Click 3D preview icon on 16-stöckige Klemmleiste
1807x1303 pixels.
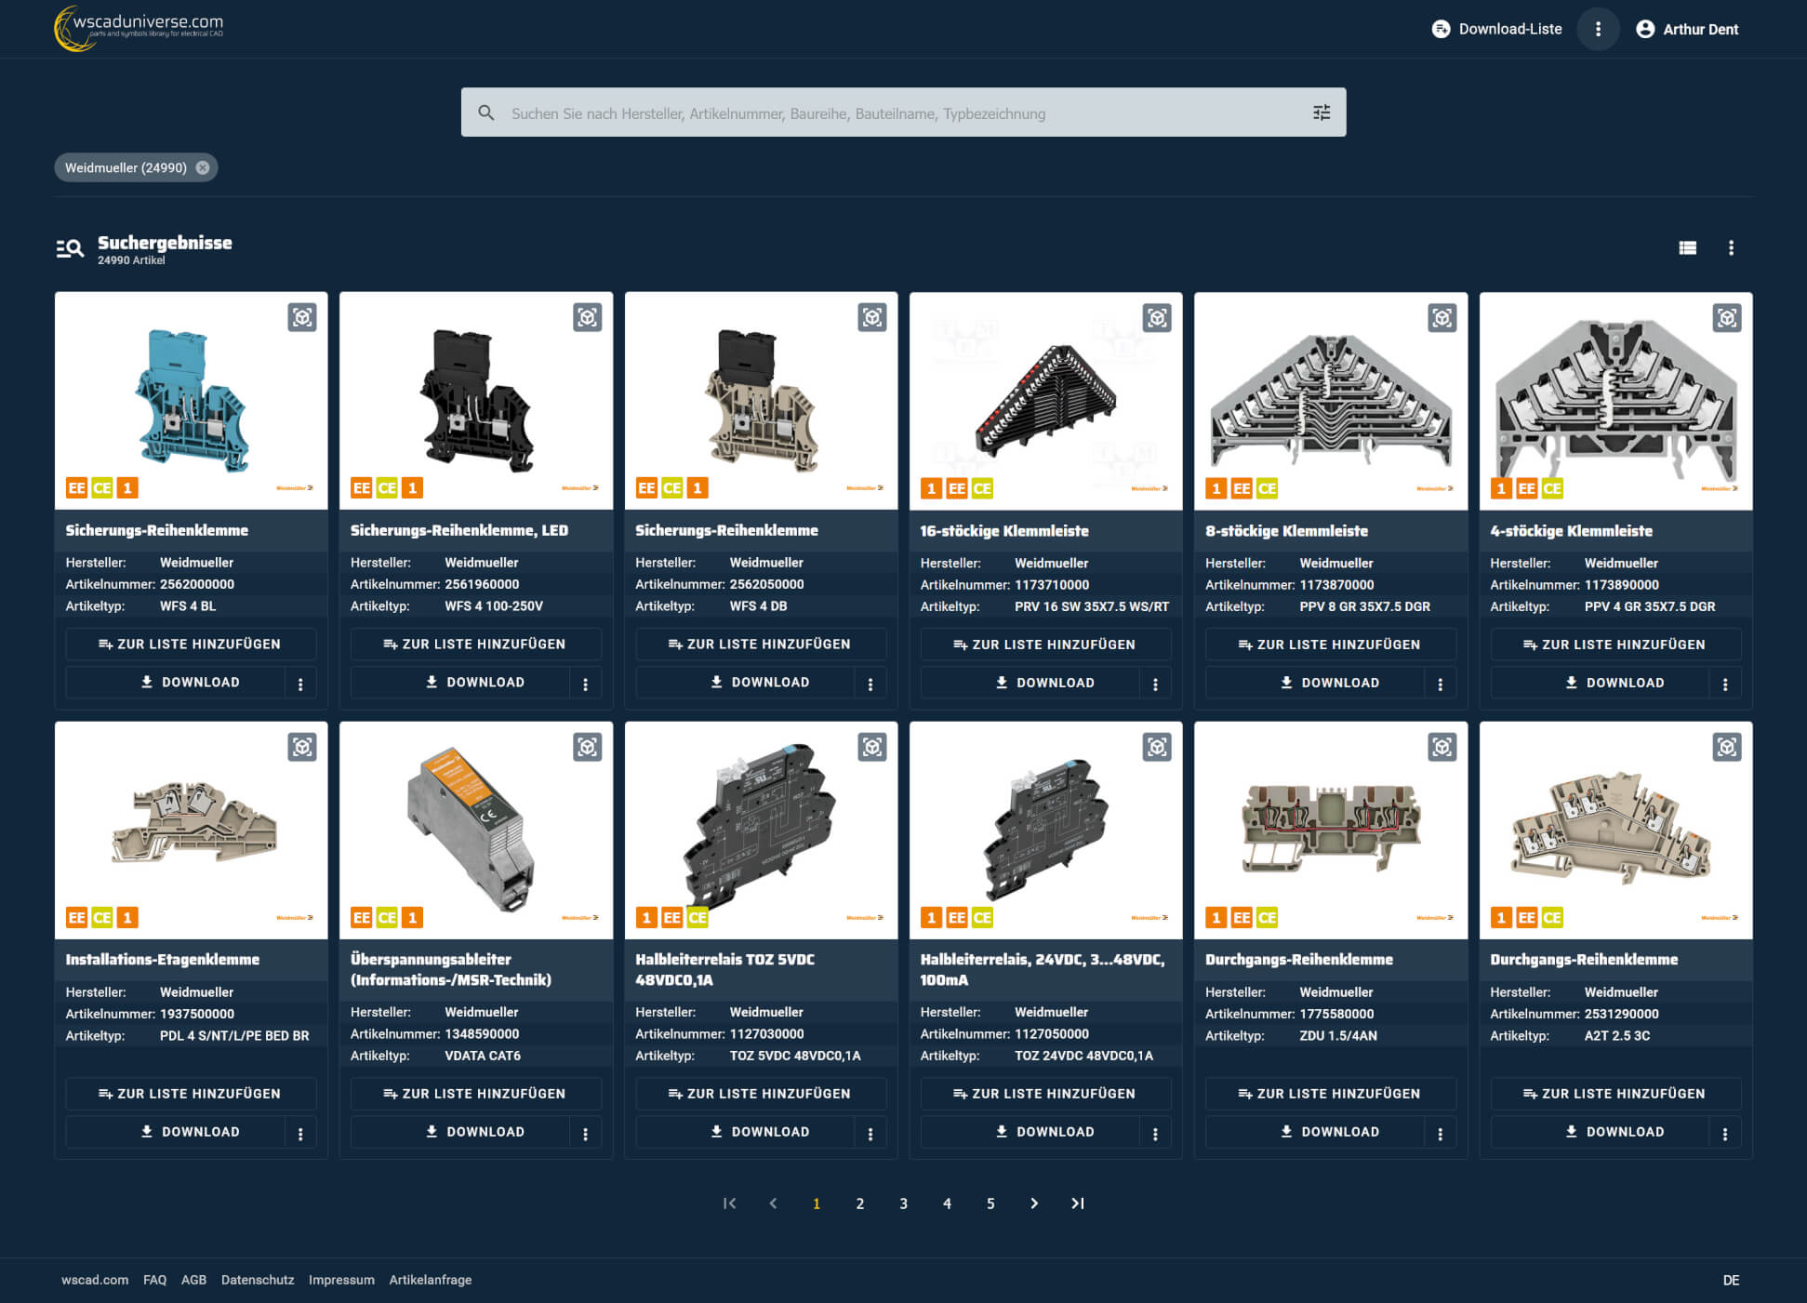coord(1157,318)
